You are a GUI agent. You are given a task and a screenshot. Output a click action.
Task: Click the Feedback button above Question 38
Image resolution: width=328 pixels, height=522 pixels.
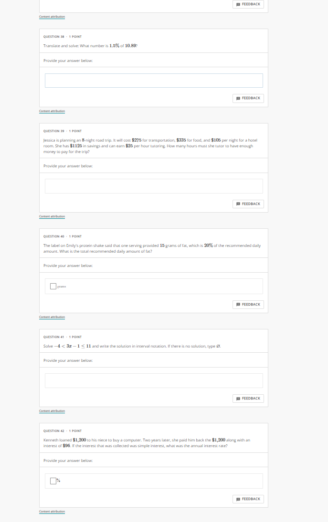[248, 4]
